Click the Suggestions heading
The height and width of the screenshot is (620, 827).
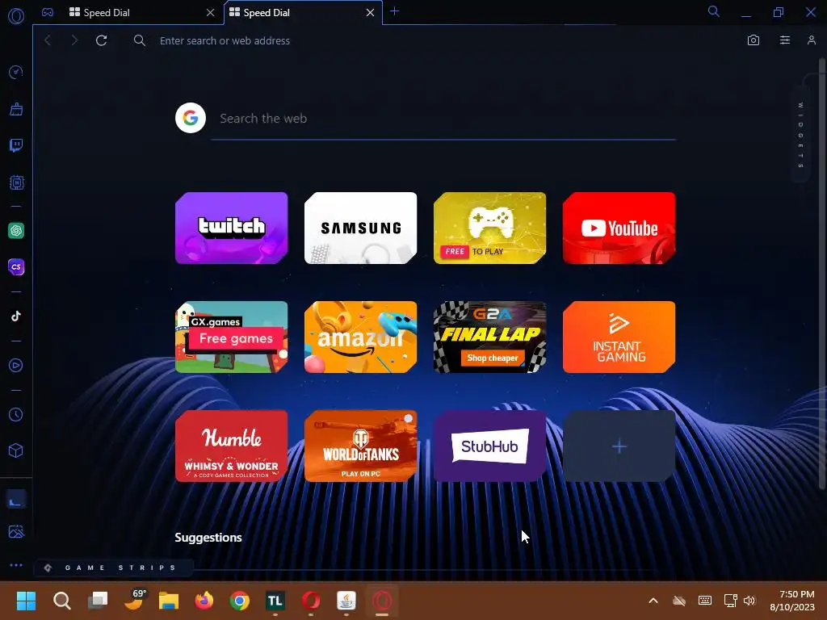(208, 537)
